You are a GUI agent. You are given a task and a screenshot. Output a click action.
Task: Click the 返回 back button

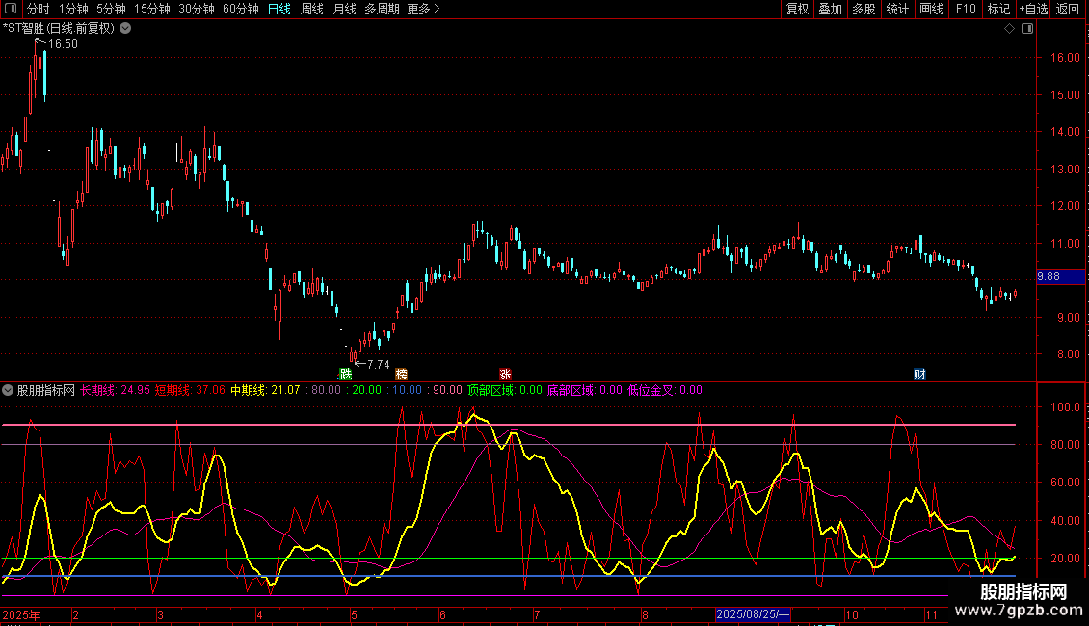(1068, 9)
